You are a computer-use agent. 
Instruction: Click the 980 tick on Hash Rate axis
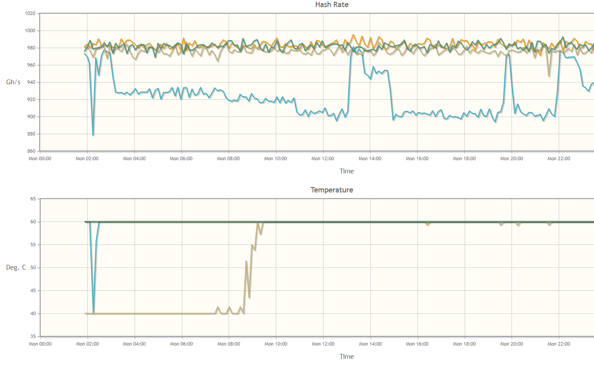[31, 48]
